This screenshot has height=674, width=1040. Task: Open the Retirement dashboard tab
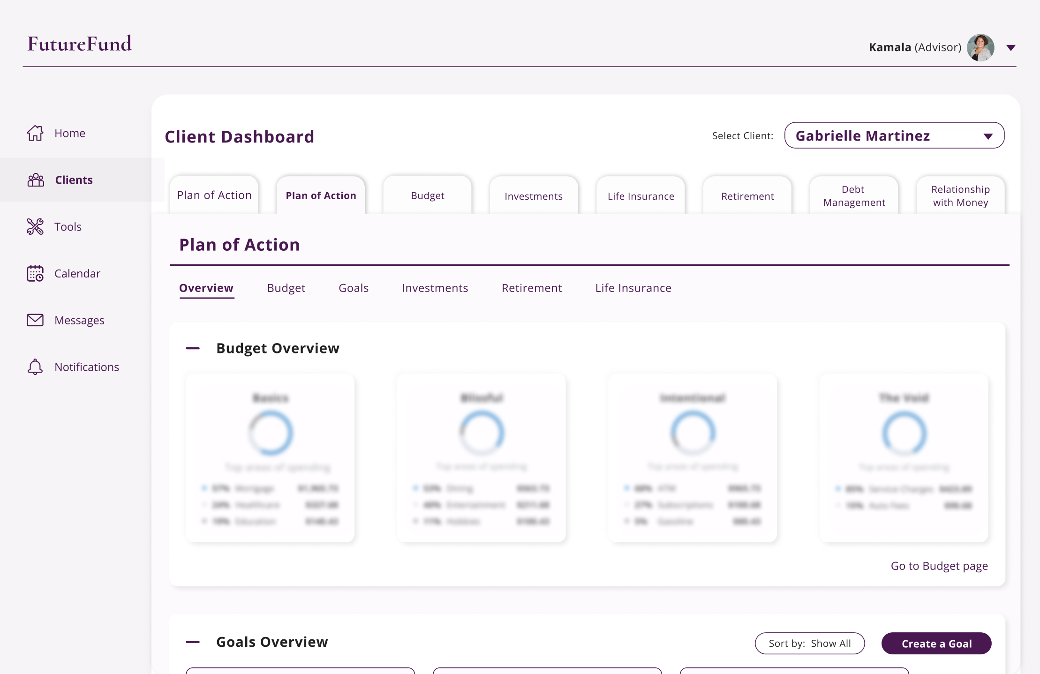(x=747, y=195)
